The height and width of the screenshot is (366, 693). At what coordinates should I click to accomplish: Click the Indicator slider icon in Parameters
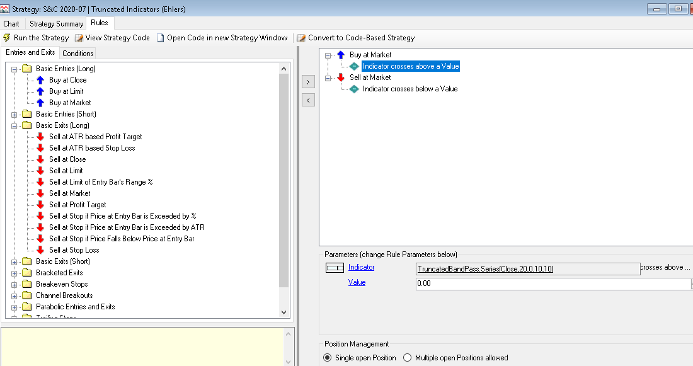334,268
